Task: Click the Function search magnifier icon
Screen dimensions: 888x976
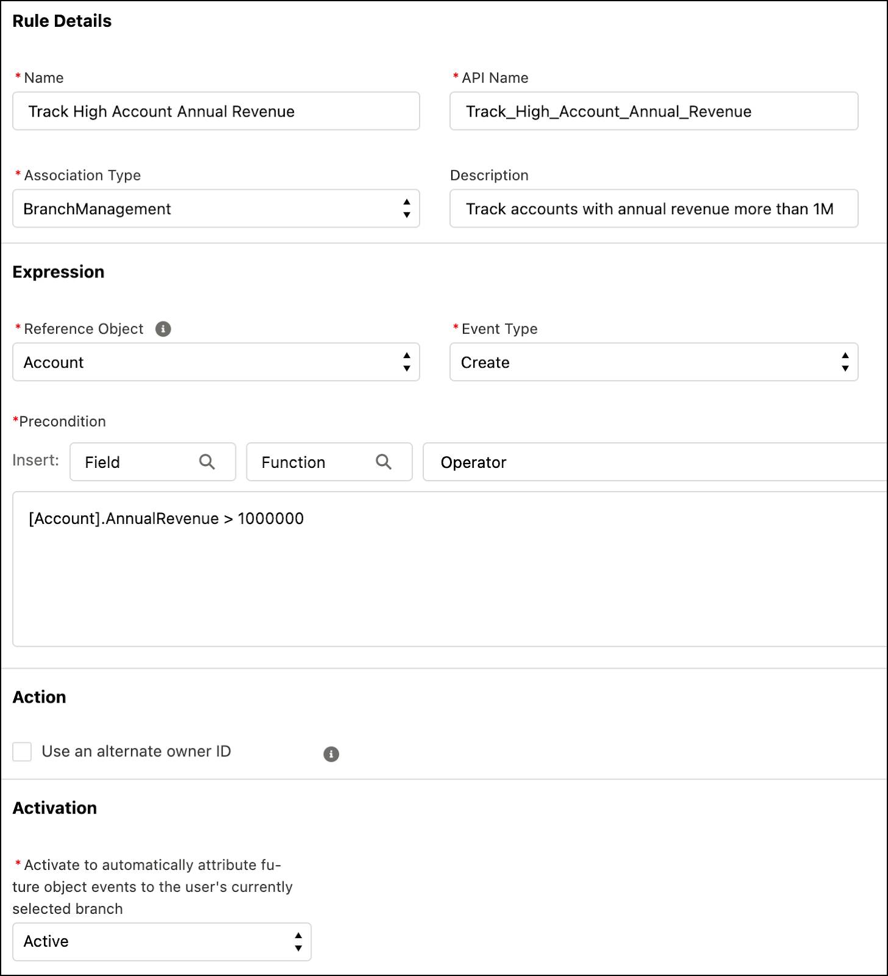Action: pyautogui.click(x=384, y=462)
